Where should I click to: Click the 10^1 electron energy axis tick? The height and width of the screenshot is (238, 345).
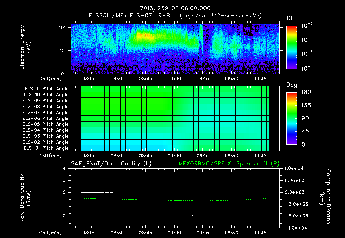click(62, 50)
